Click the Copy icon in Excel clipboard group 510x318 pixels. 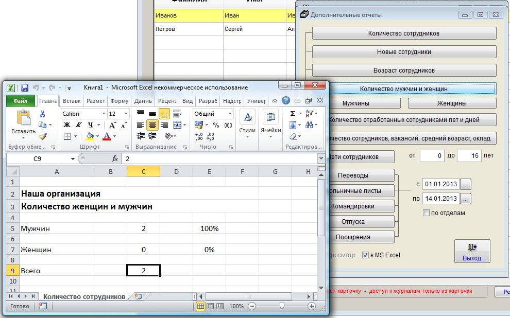(42, 125)
